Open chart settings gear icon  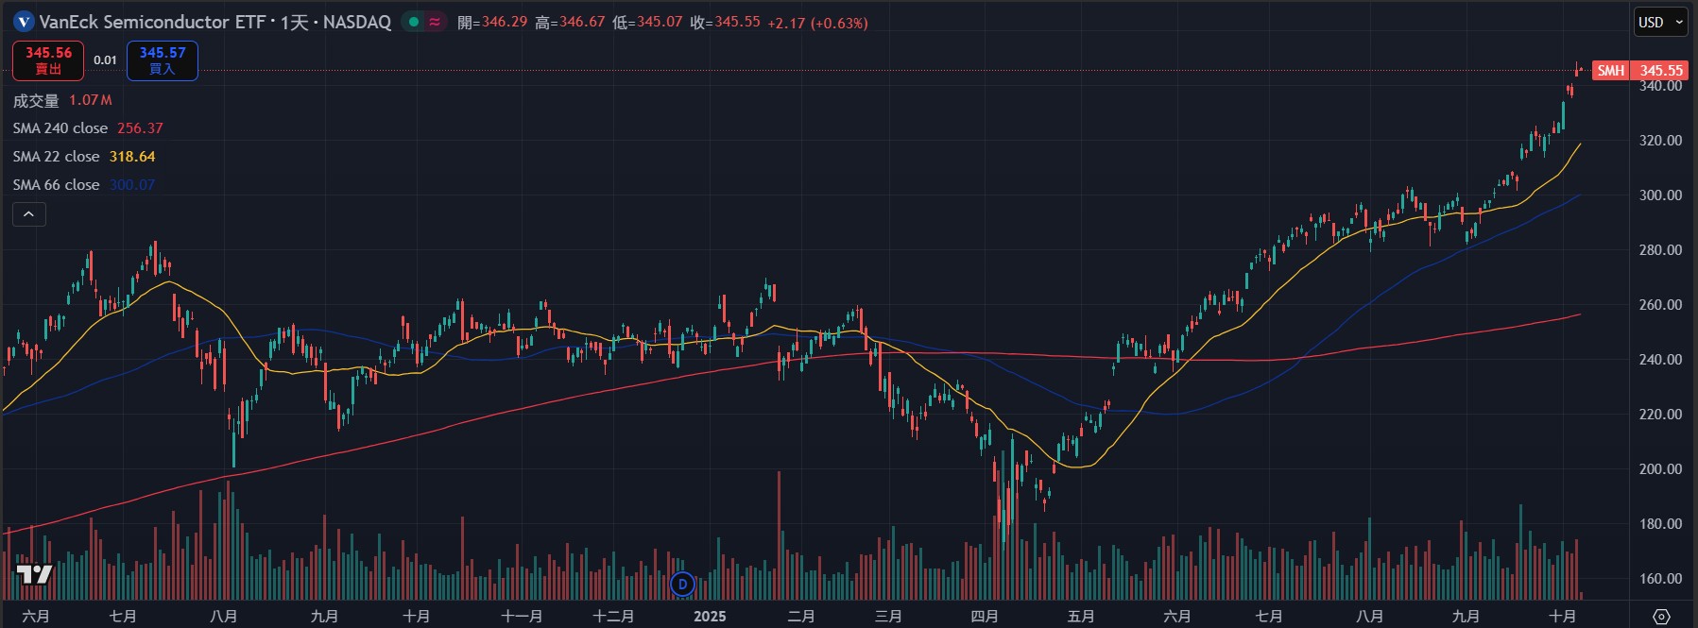click(x=1661, y=617)
